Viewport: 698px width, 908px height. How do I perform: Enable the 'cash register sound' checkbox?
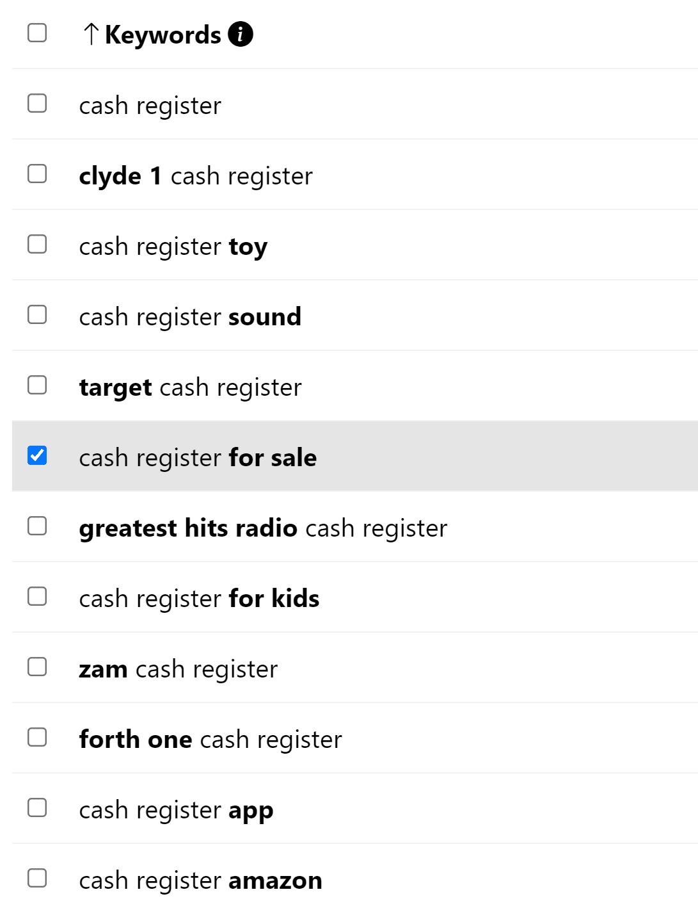pyautogui.click(x=37, y=314)
